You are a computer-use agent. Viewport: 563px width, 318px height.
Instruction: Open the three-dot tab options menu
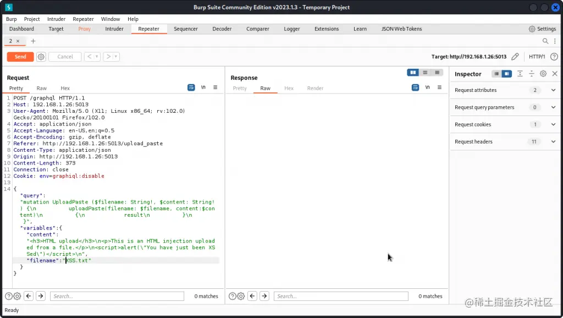coord(555,41)
